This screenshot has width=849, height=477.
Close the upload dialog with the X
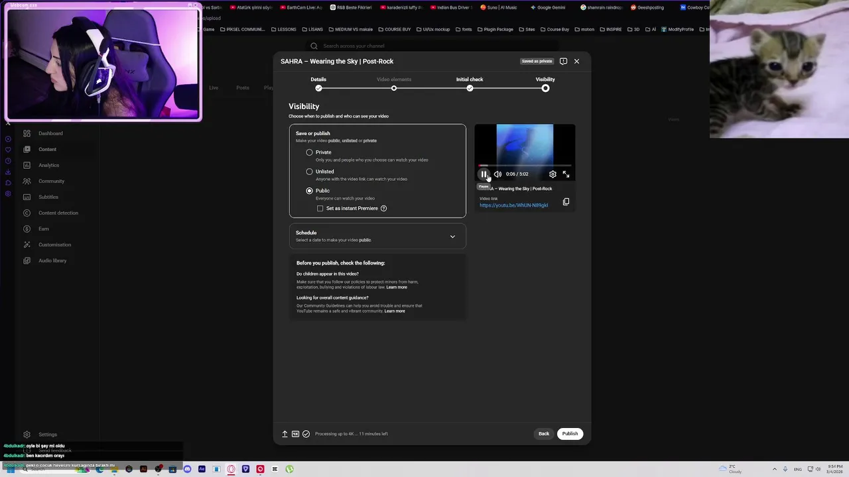pyautogui.click(x=576, y=61)
